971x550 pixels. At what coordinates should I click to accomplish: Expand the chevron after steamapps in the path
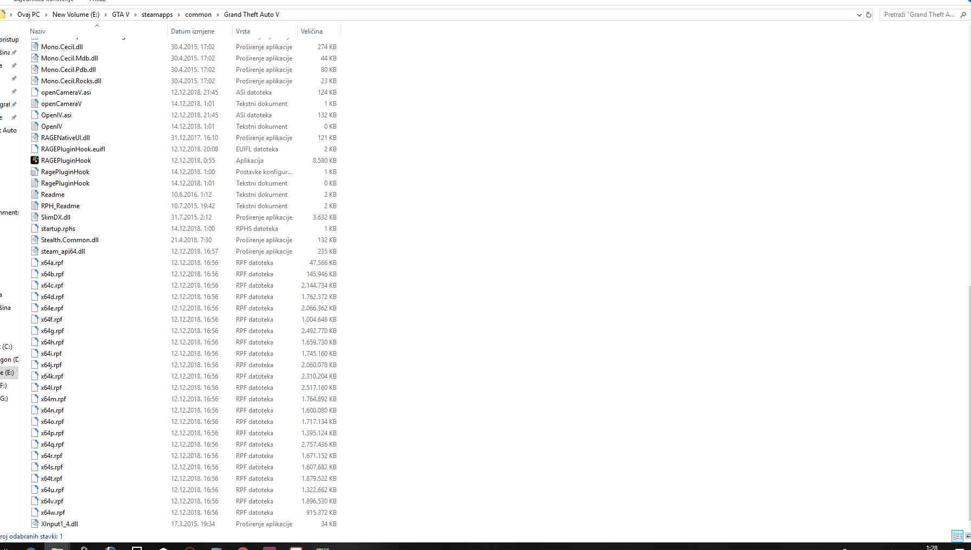179,15
